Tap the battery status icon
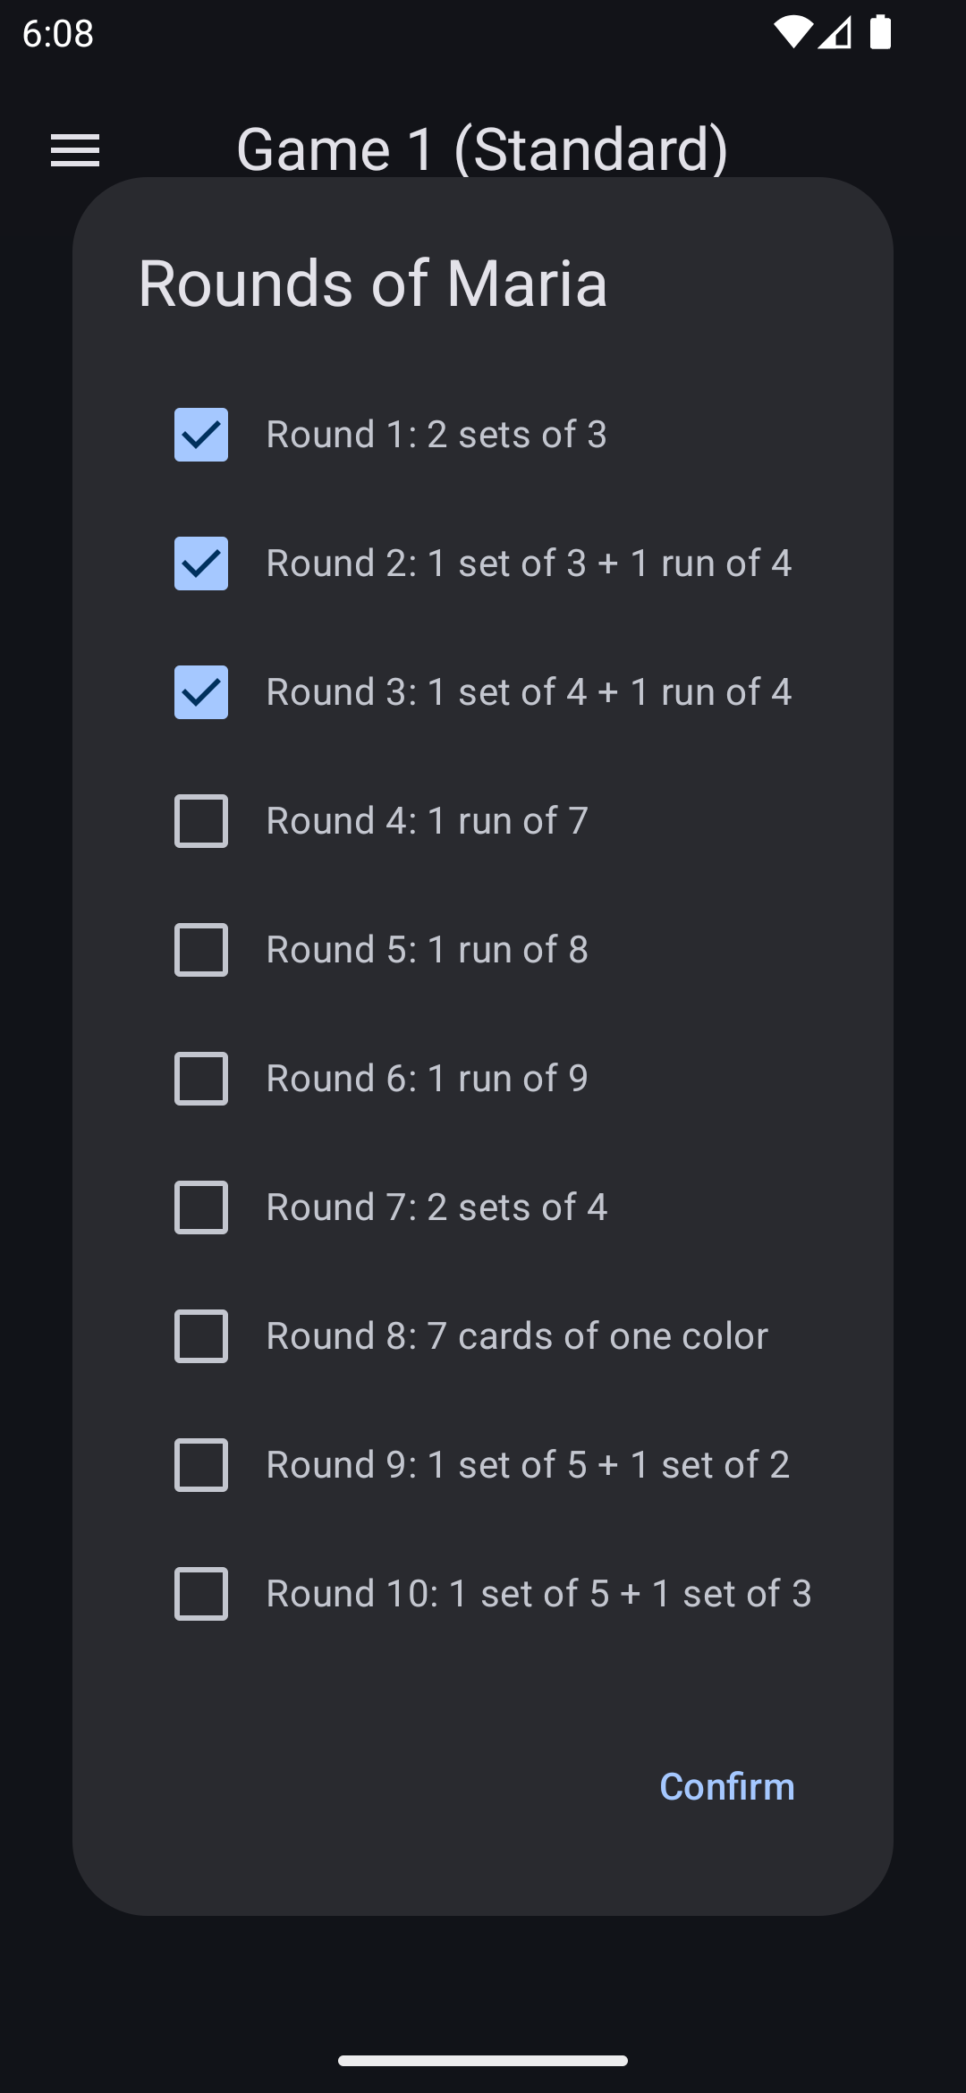 coord(881,33)
